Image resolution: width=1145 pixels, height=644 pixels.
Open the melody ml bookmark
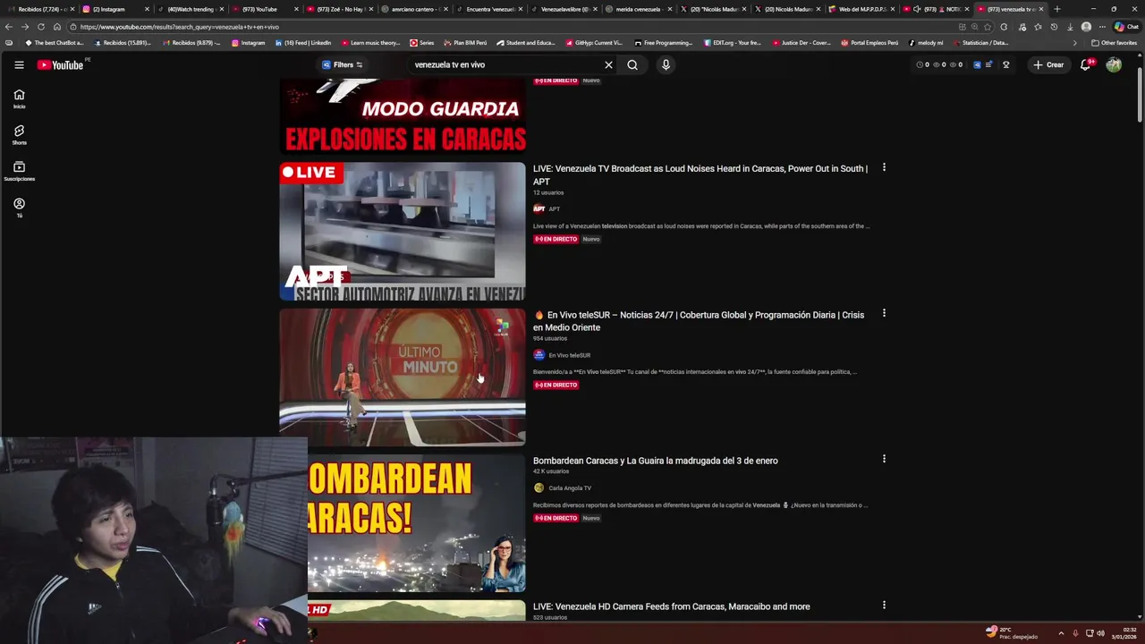point(926,43)
